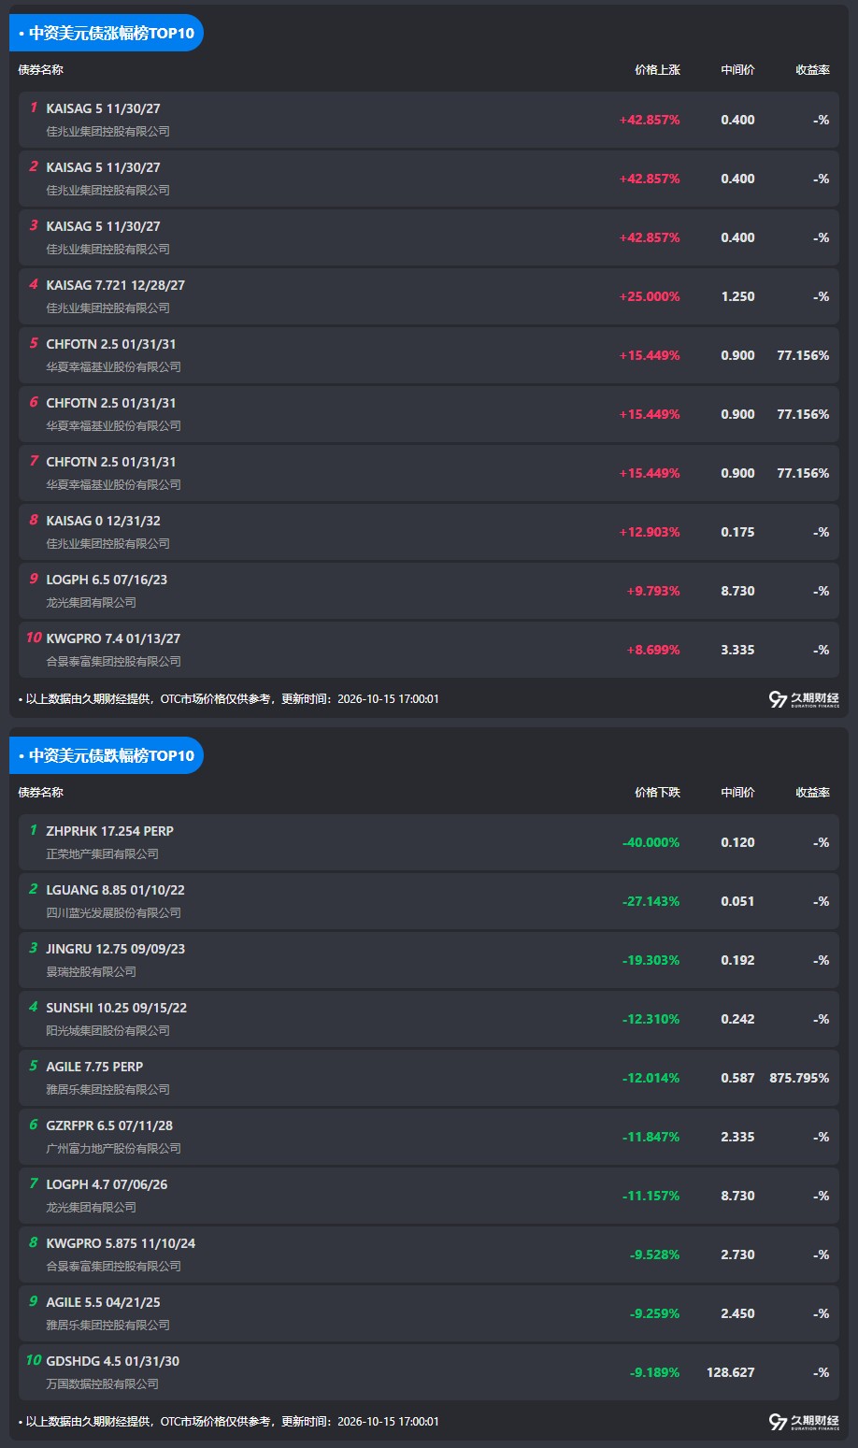
Task: Click the -40.000% price drop value
Action: click(x=651, y=842)
